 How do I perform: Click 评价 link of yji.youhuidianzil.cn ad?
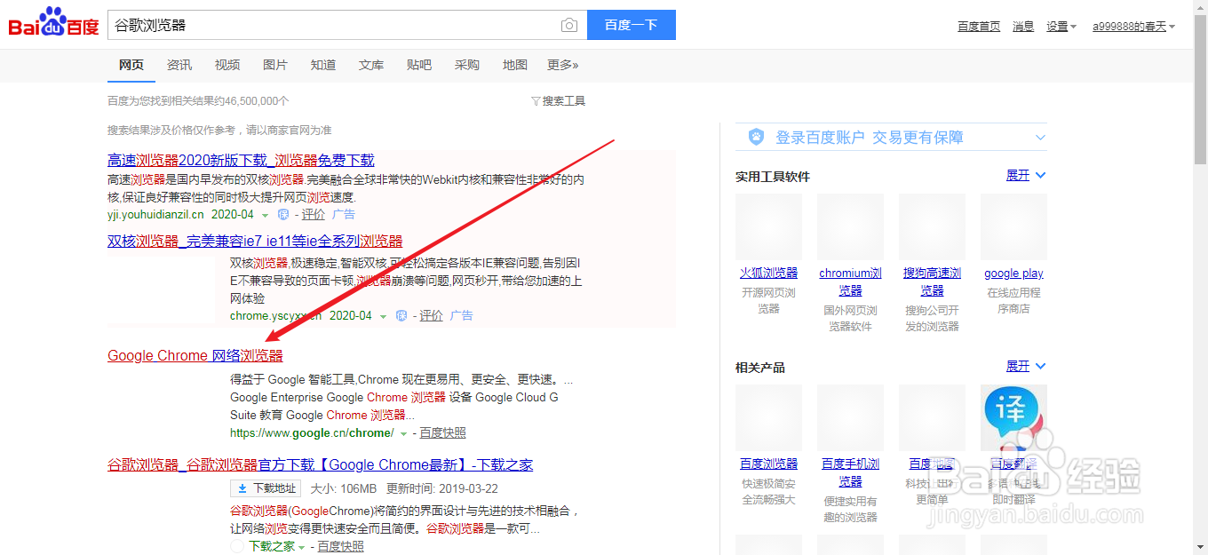point(314,215)
